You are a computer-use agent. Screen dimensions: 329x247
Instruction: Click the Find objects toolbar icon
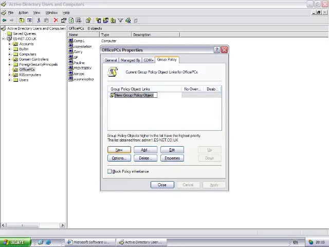pyautogui.click(x=128, y=21)
